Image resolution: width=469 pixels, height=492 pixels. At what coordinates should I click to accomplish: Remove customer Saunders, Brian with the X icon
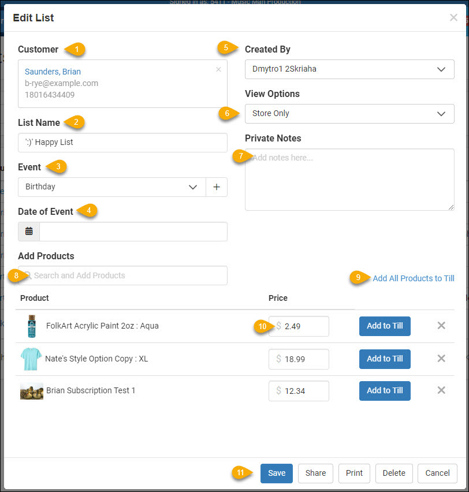pos(218,69)
